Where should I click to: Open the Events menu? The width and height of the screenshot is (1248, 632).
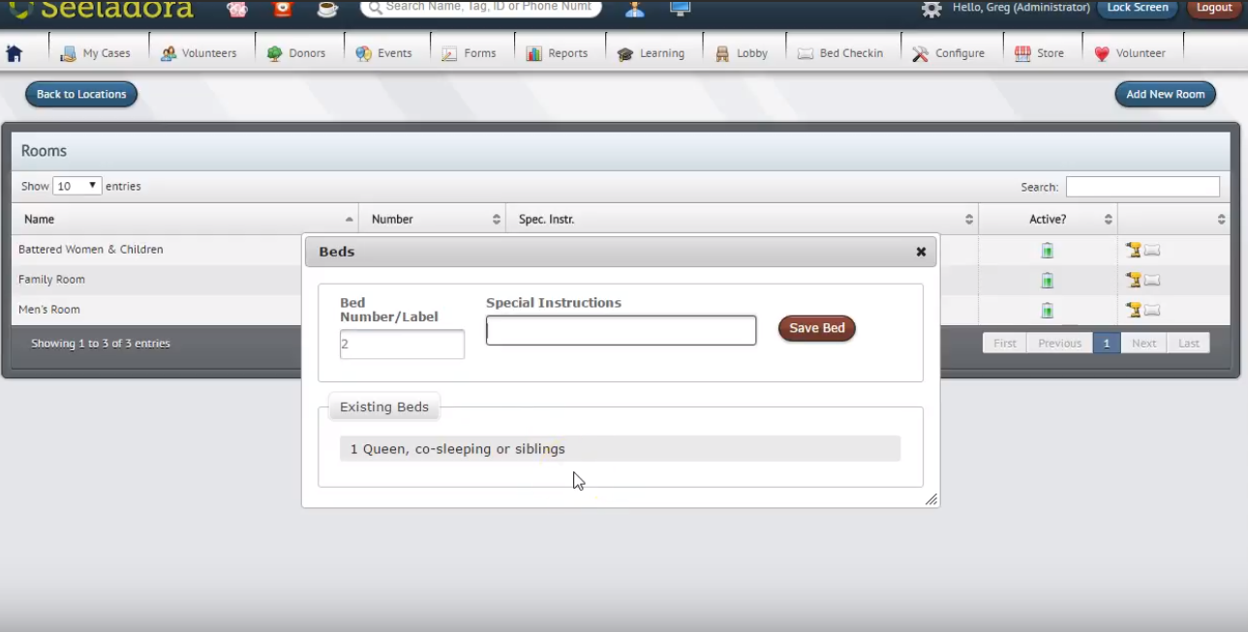(x=383, y=53)
